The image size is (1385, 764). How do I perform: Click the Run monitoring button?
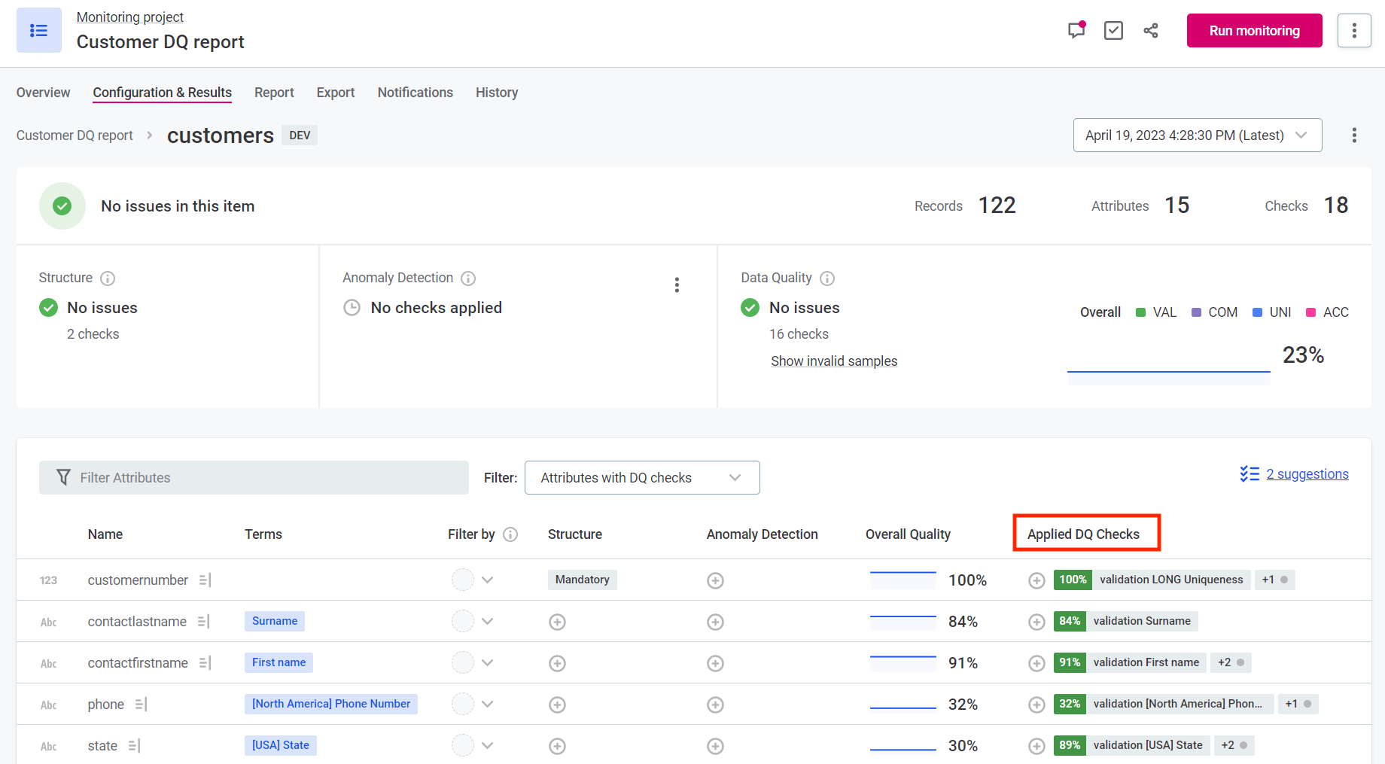[1254, 31]
